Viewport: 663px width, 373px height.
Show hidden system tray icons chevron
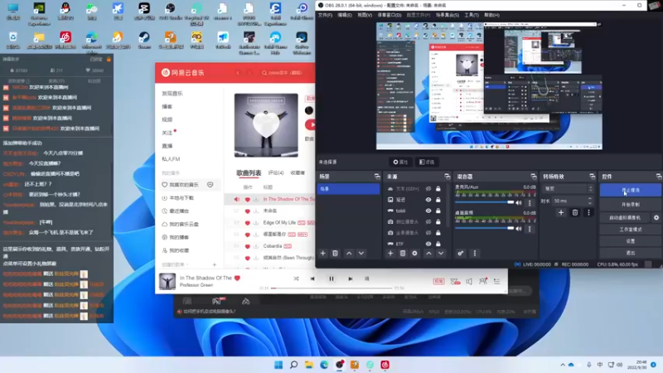[x=563, y=365]
